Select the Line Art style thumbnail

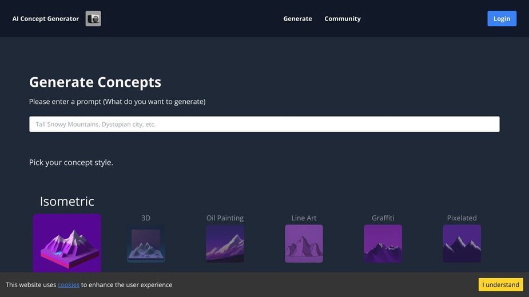pos(304,243)
